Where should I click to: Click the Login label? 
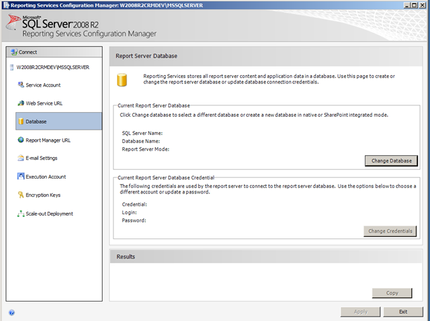pyautogui.click(x=129, y=212)
